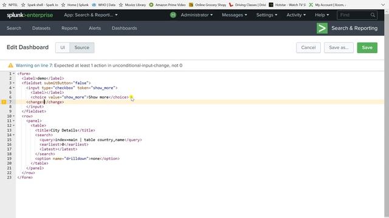
Task: Click the warning marker beside line 7
Action: click(x=4, y=102)
